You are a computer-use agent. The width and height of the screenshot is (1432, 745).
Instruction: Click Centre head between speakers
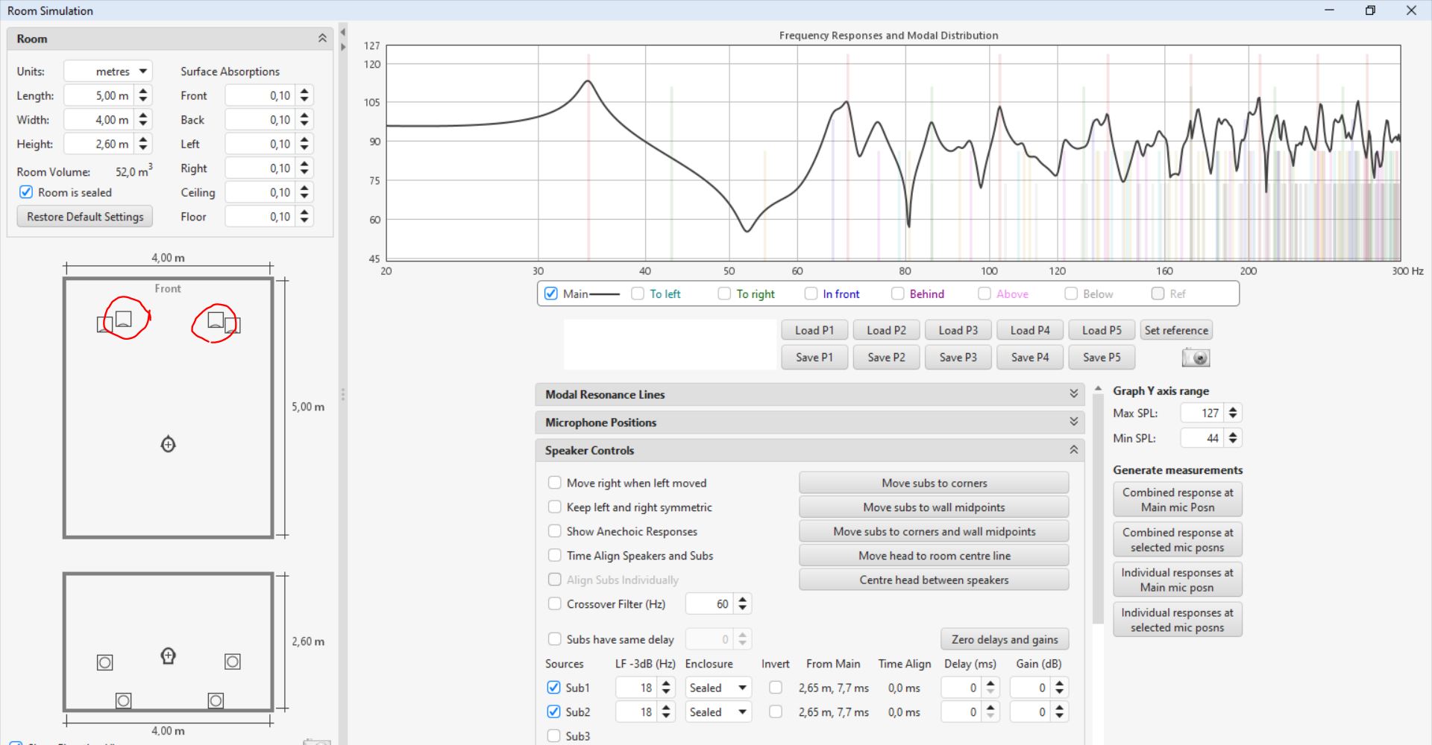[x=934, y=580]
